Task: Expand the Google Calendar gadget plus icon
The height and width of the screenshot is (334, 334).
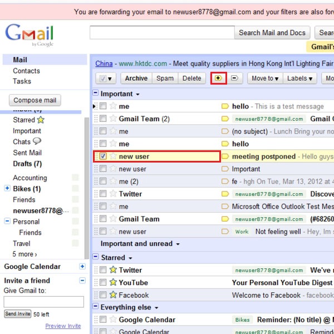Action: pos(82,266)
